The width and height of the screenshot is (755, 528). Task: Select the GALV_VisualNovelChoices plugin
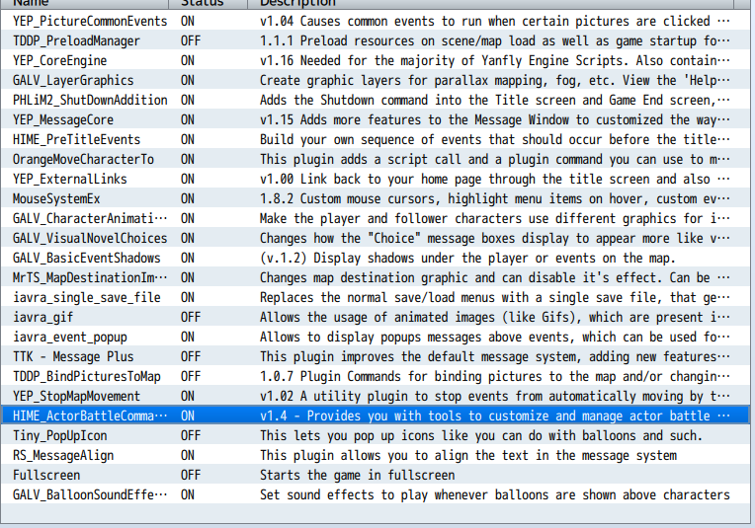(x=90, y=238)
